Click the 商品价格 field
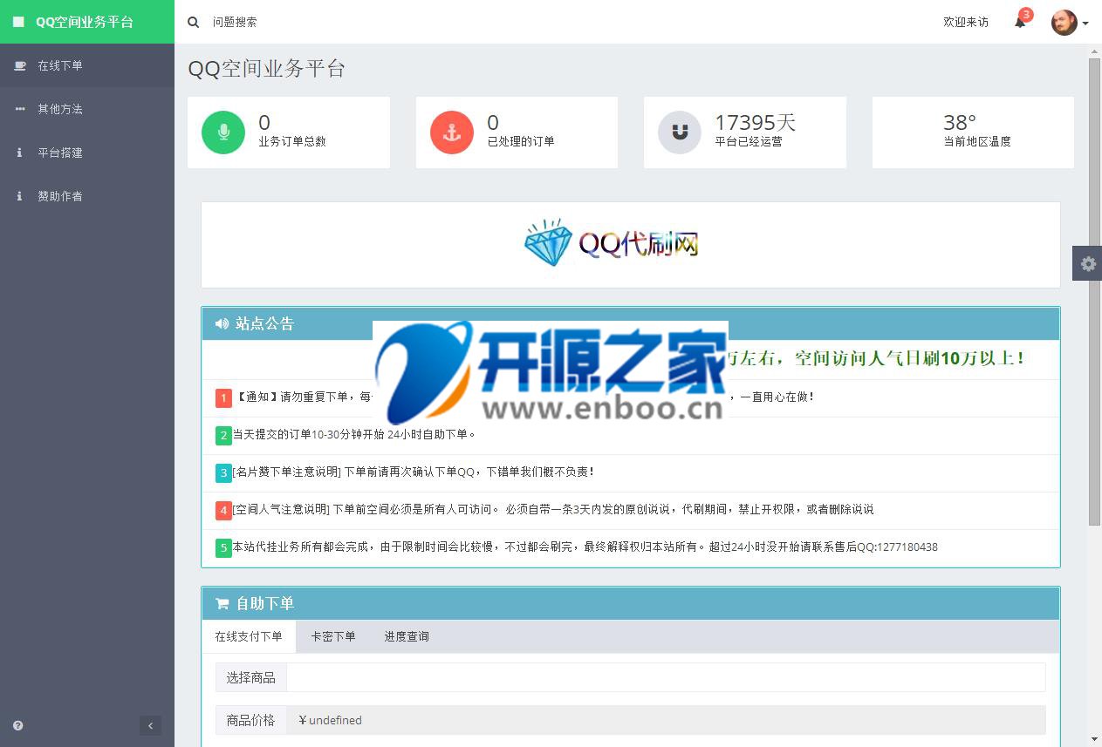 pyautogui.click(x=666, y=720)
